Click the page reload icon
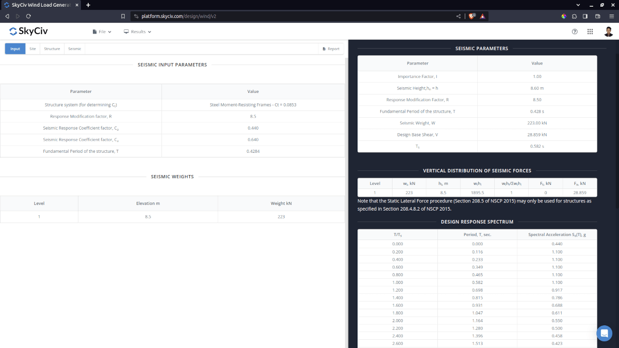The image size is (619, 348). [x=28, y=16]
